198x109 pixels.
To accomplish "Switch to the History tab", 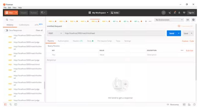I will 10,25.
